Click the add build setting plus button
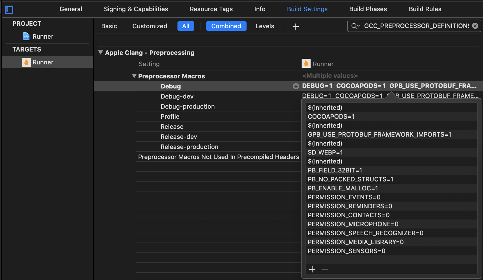Viewport: 483px width, 280px height. click(295, 26)
